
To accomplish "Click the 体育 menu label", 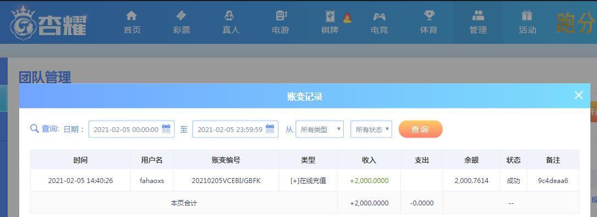I will [x=429, y=30].
